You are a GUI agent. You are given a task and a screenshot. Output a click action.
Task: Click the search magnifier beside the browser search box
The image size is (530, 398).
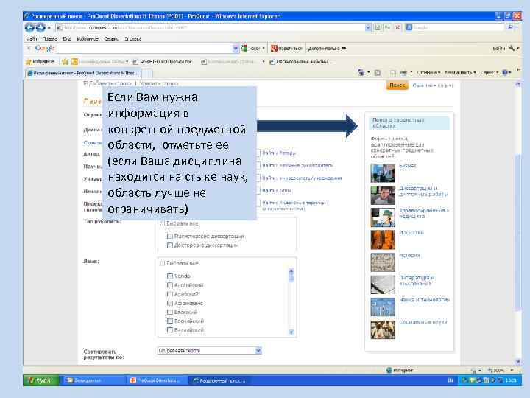coord(510,27)
